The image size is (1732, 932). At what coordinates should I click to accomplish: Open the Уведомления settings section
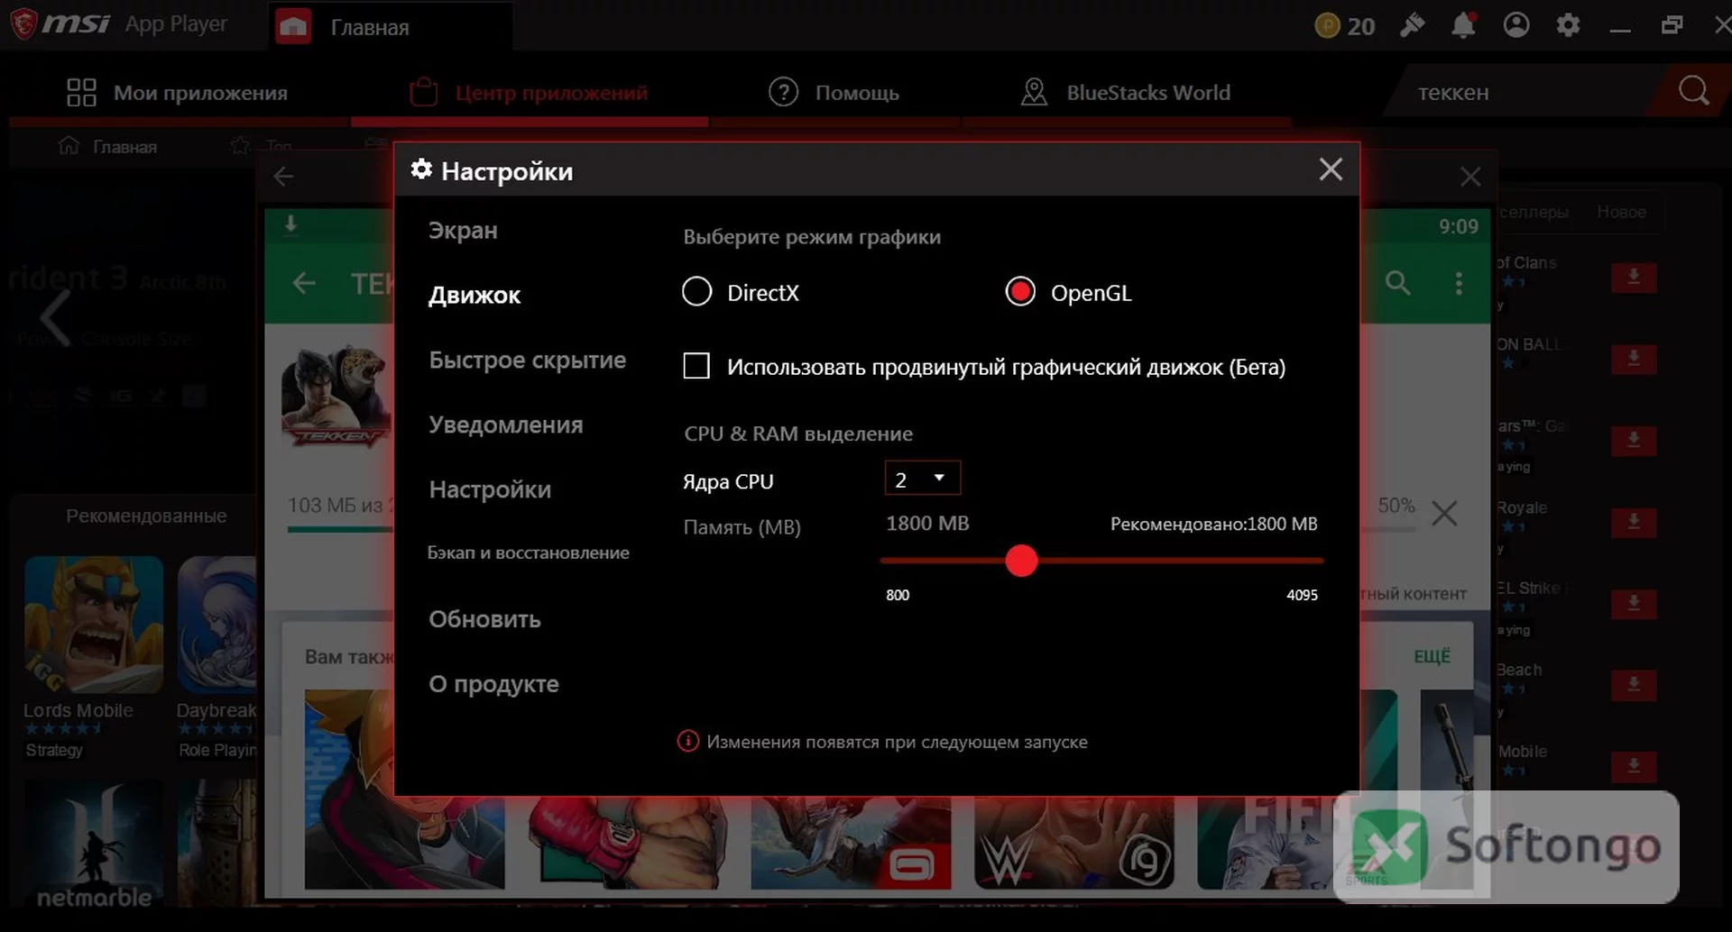[506, 425]
